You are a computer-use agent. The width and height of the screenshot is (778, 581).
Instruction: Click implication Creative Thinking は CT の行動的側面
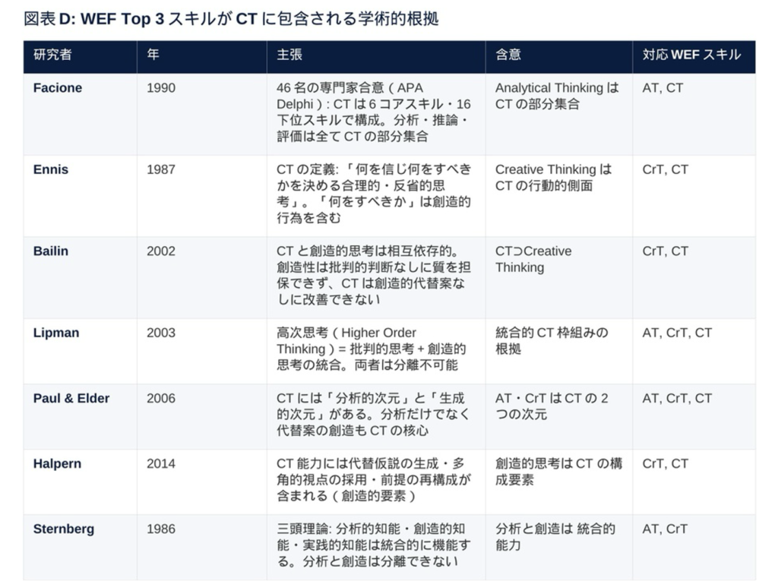click(554, 178)
